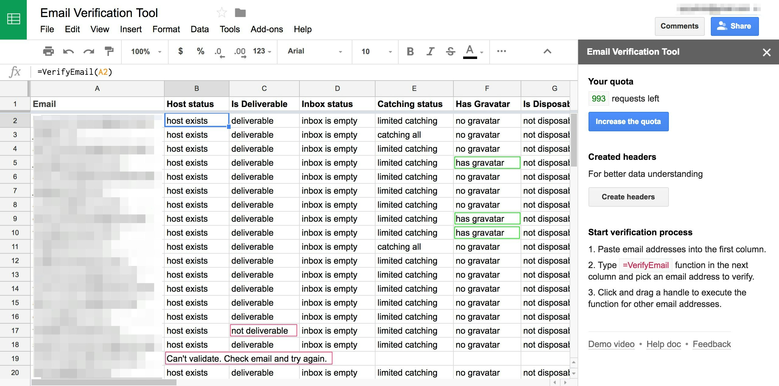Open the Add-ons menu

tap(267, 29)
